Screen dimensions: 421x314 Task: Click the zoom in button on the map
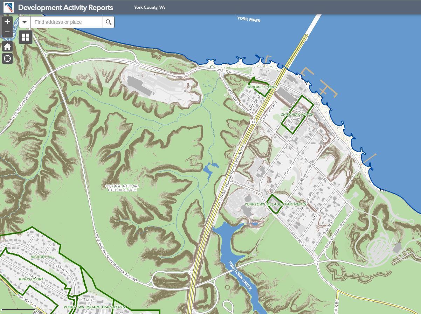(7, 22)
